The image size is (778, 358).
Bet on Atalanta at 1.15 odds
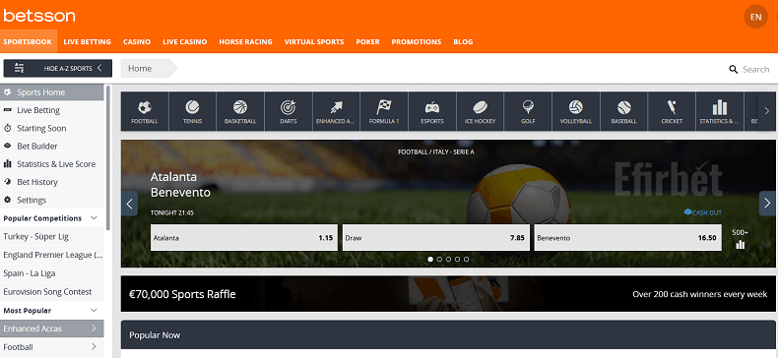pyautogui.click(x=244, y=237)
